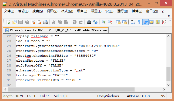
Task: Open Replace dialog via the toolbar icon
Action: click(x=95, y=22)
